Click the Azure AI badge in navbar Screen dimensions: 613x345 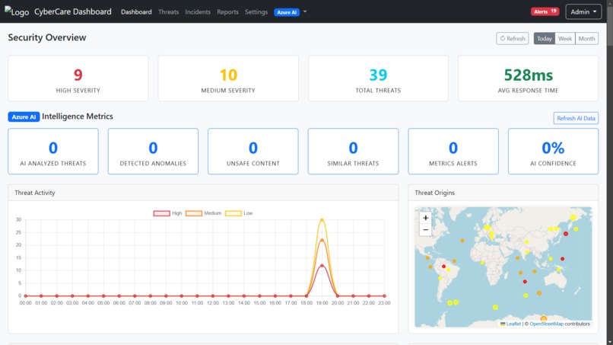tap(287, 12)
